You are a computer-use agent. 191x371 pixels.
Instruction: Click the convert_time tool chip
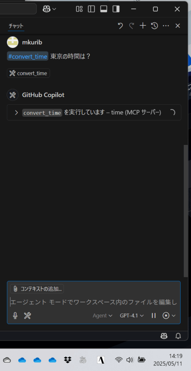[x=28, y=73]
